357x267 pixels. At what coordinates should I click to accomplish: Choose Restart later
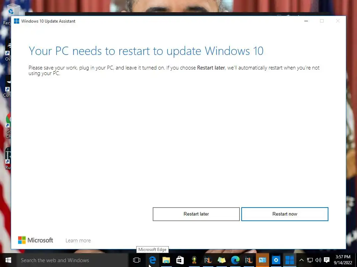coord(196,214)
